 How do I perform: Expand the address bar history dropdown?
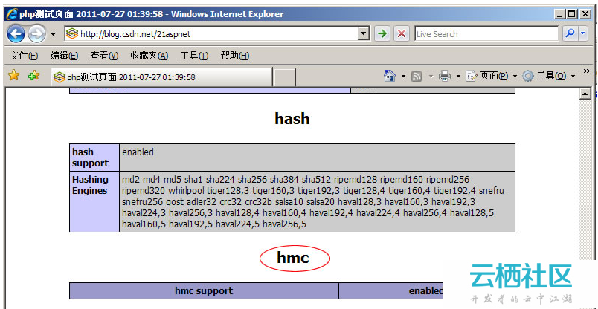point(364,34)
